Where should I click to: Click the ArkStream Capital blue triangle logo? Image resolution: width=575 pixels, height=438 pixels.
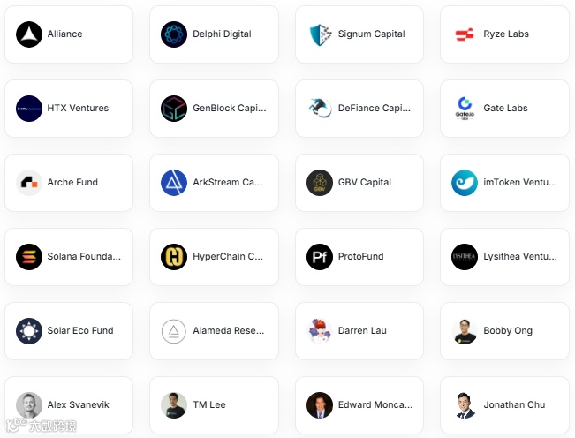(174, 183)
